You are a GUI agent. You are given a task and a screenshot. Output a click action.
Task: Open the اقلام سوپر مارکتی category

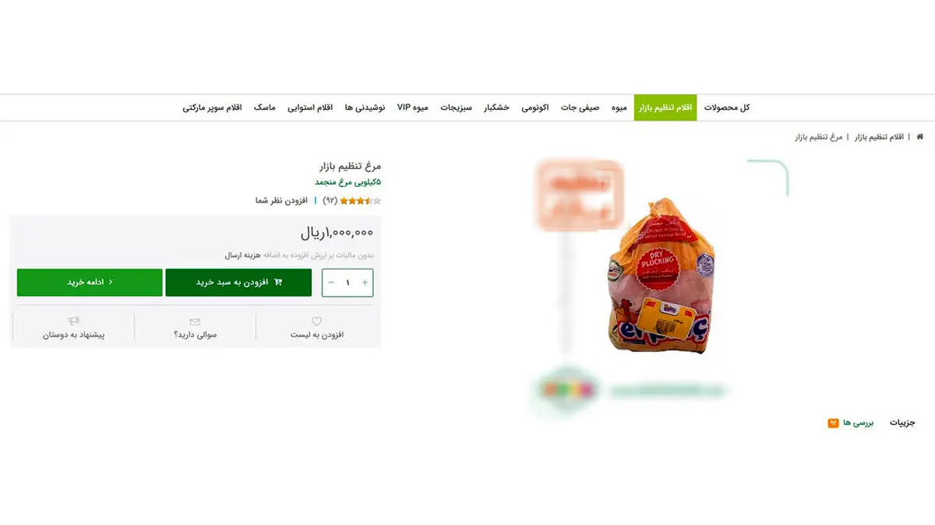click(x=212, y=107)
